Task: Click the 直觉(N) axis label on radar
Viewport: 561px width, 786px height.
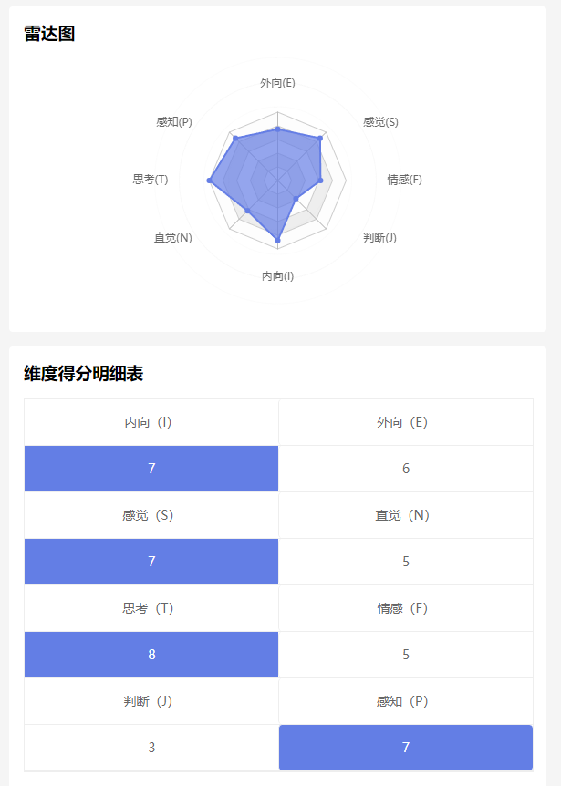Action: (x=173, y=238)
